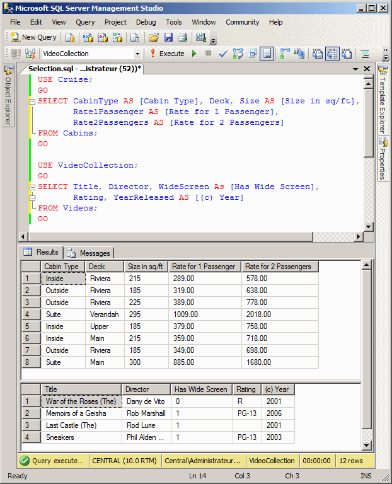Screen dimensions: 392x484
Task: Click the Director column header
Action: pyautogui.click(x=146, y=389)
